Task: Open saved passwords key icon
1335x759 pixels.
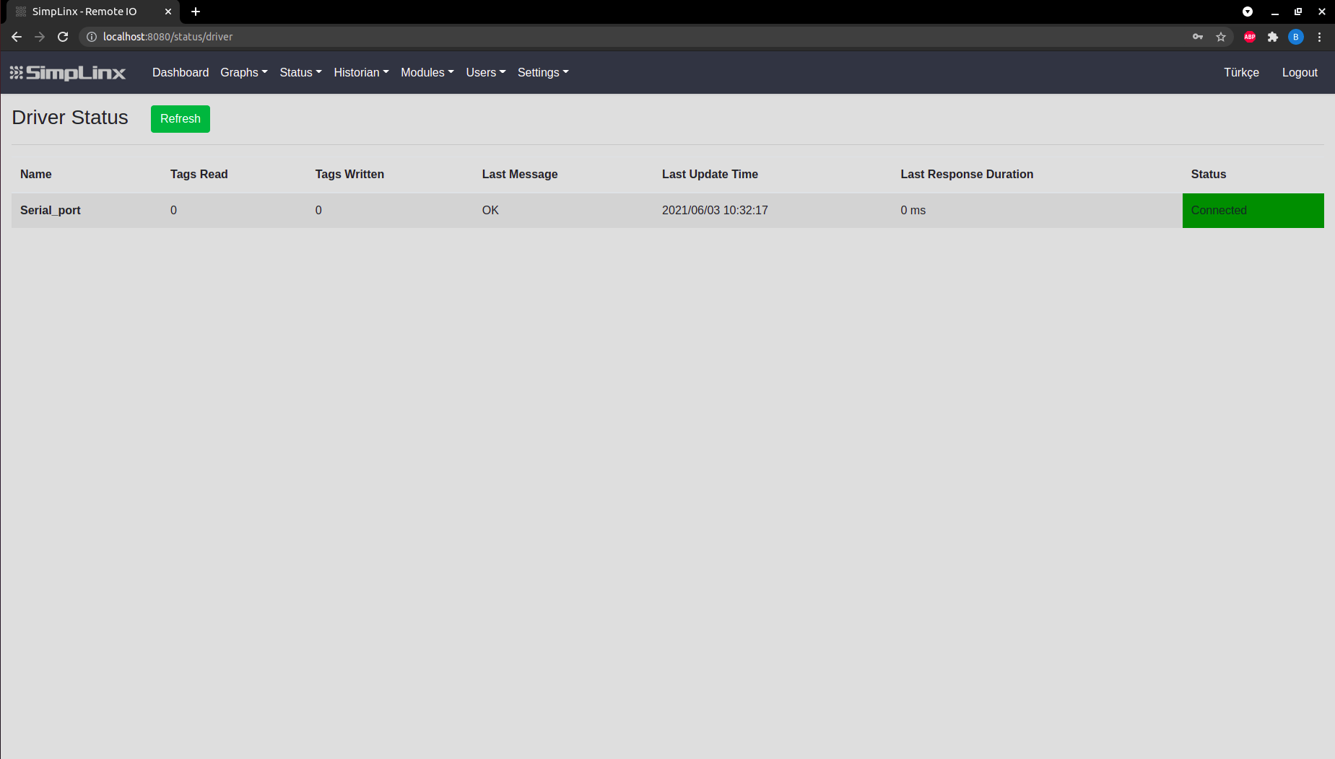Action: (1198, 37)
